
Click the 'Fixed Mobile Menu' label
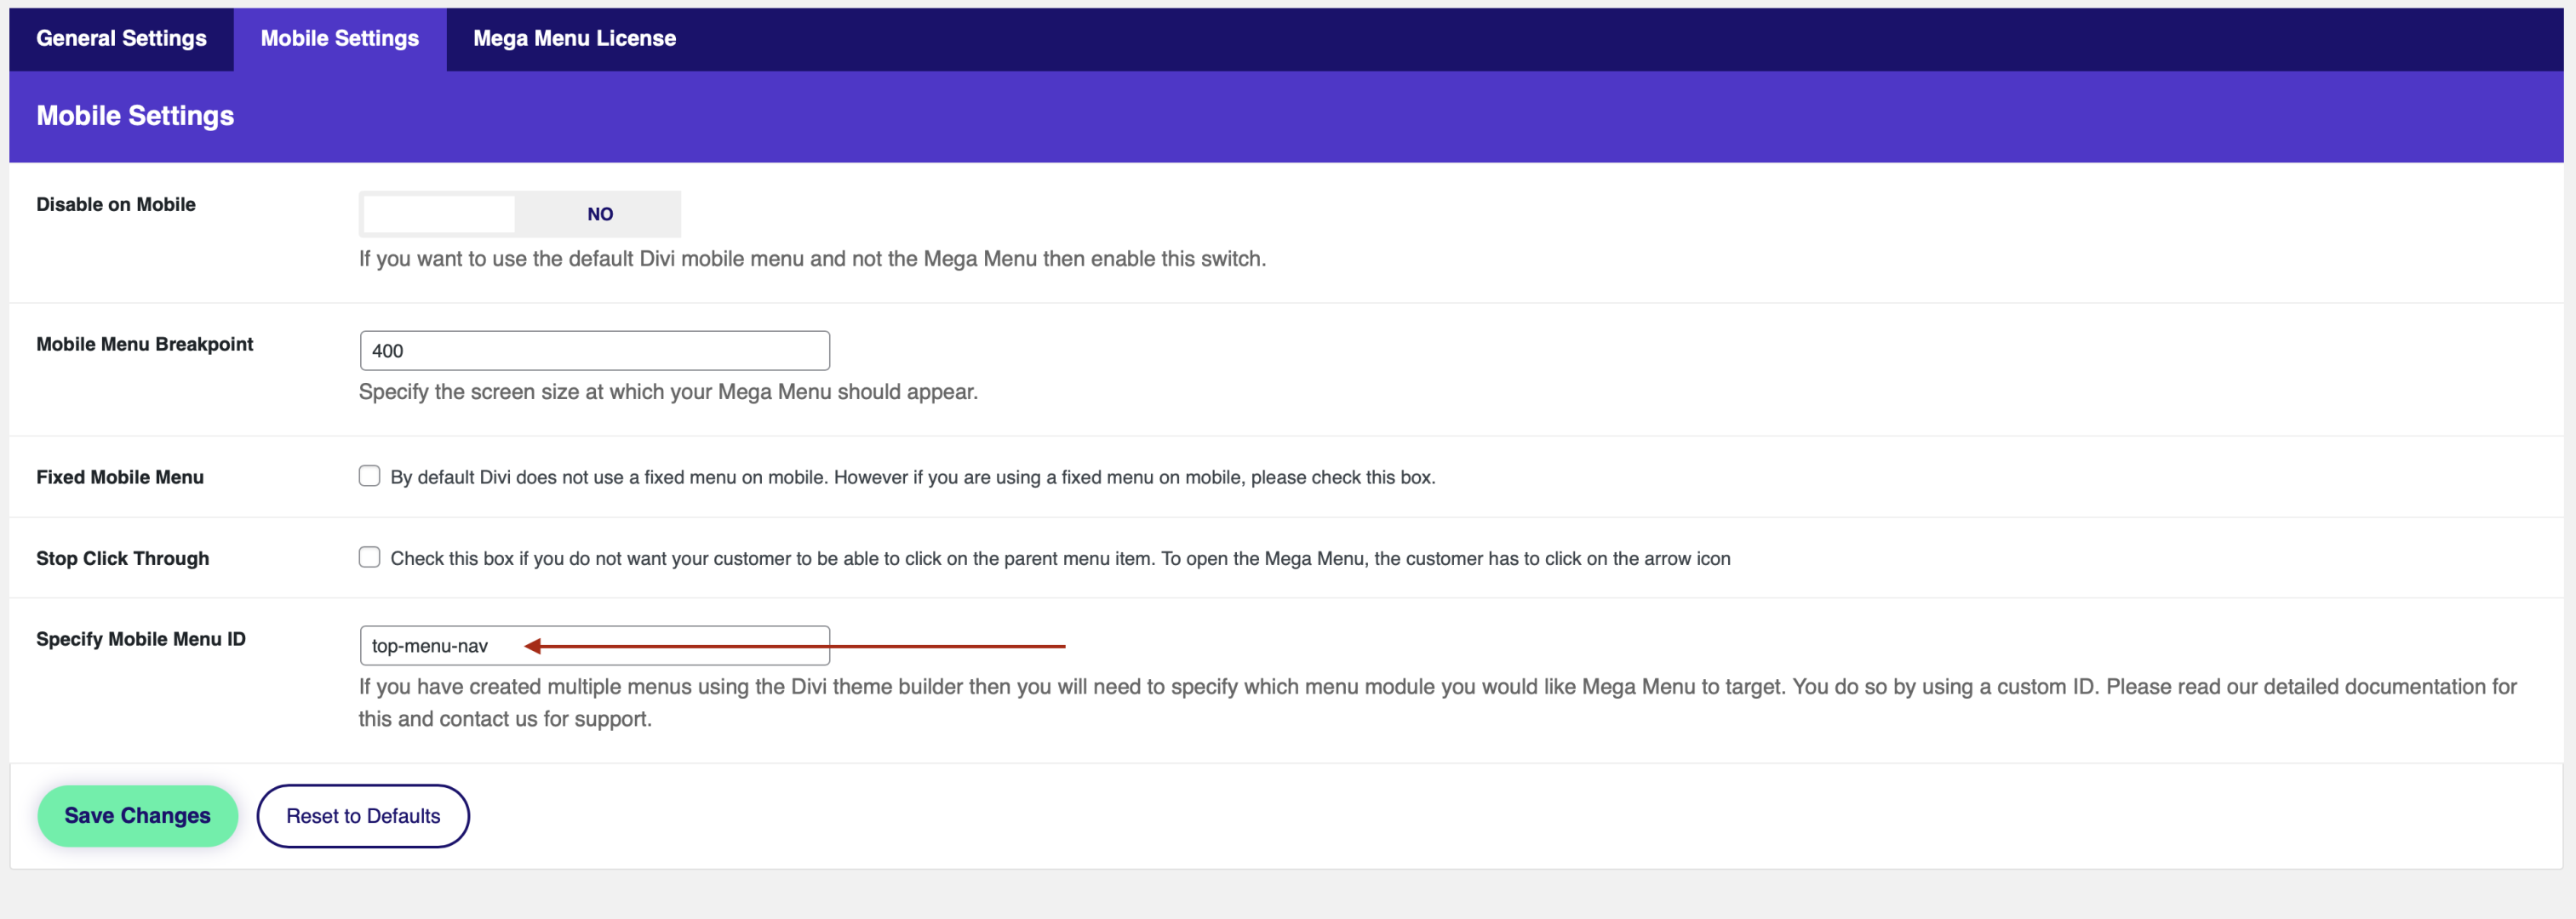point(120,477)
